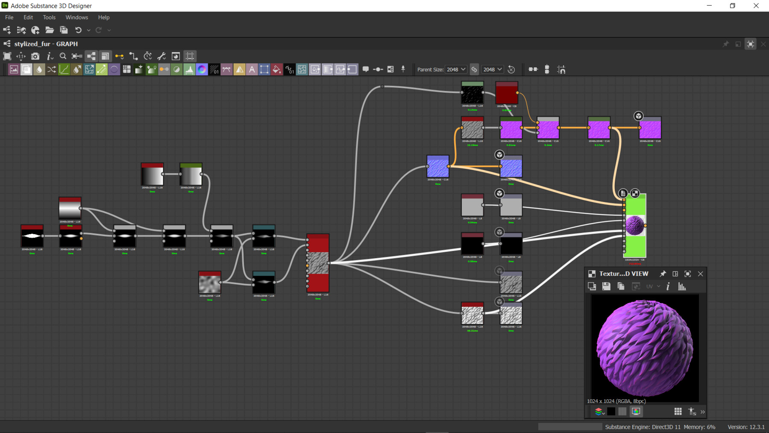Save the texture view image

pyautogui.click(x=606, y=286)
